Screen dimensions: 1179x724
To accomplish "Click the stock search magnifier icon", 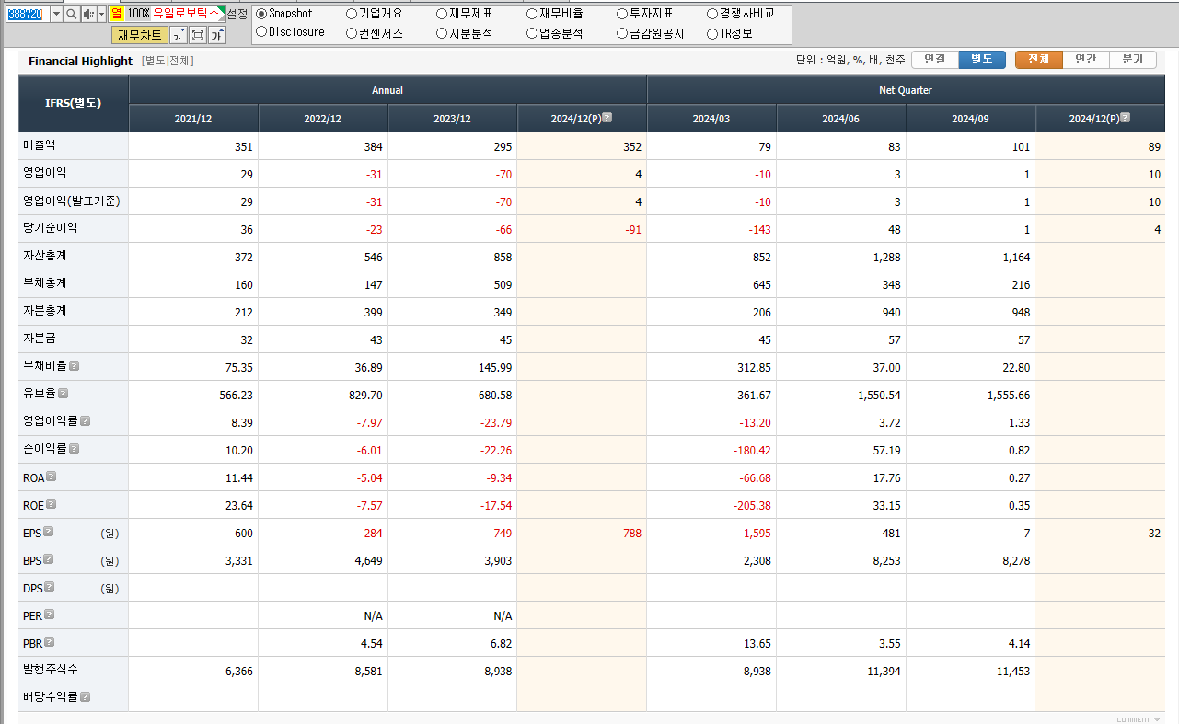I will (x=71, y=14).
